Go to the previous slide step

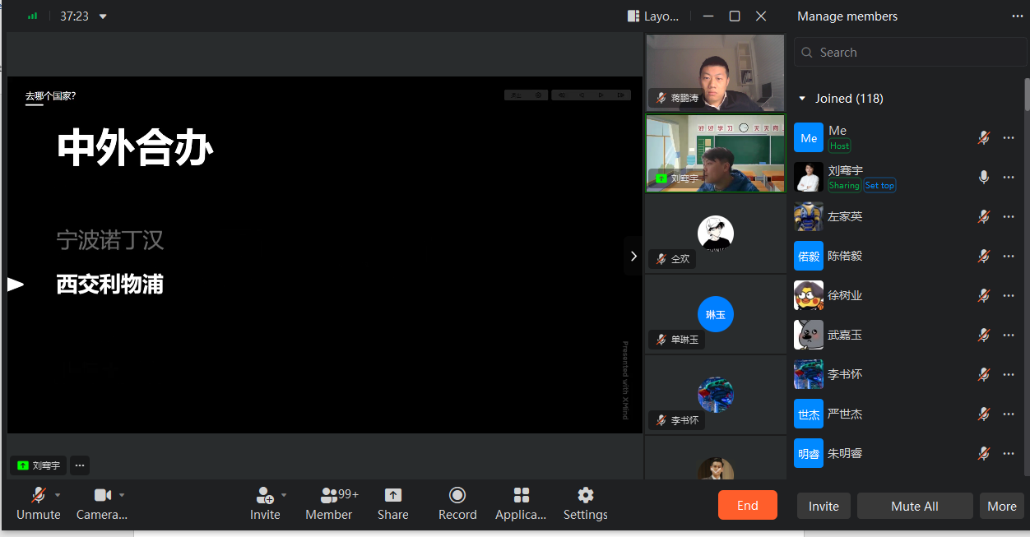[x=582, y=95]
